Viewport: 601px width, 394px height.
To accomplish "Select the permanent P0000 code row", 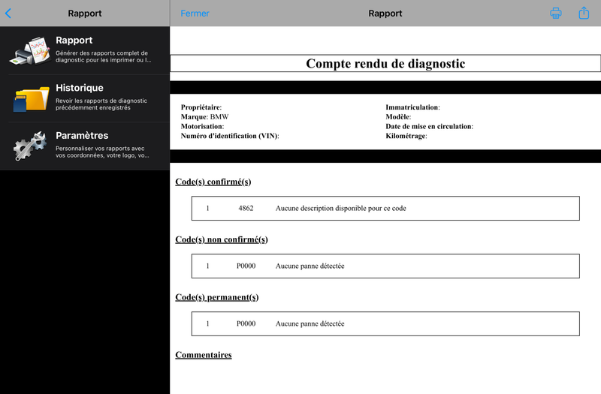I will pyautogui.click(x=385, y=324).
